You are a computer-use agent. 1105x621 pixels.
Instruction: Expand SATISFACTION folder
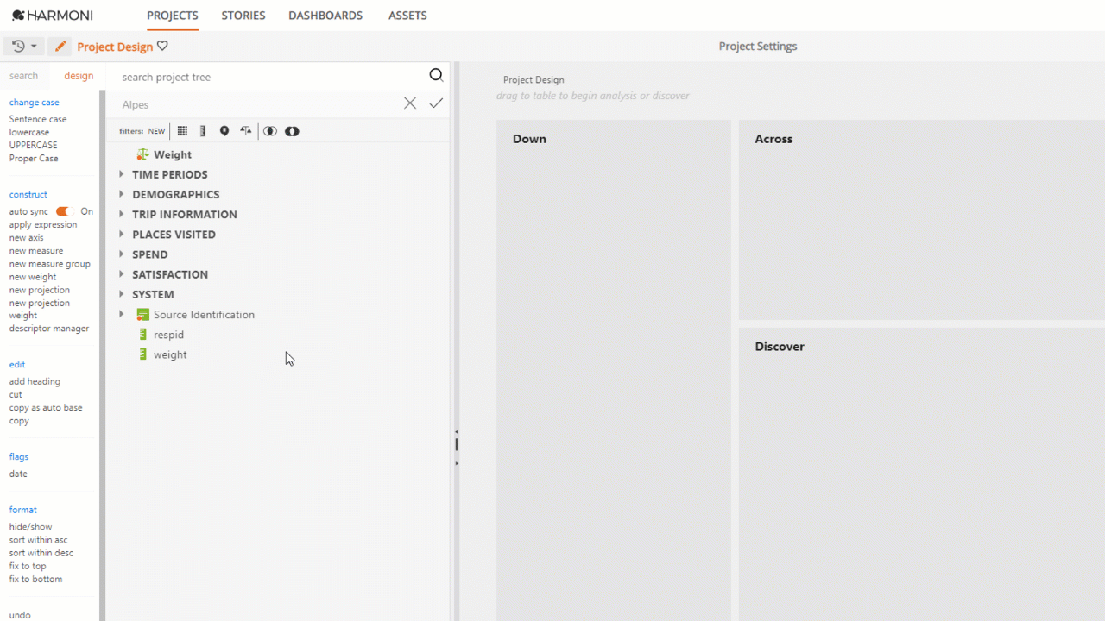[122, 274]
